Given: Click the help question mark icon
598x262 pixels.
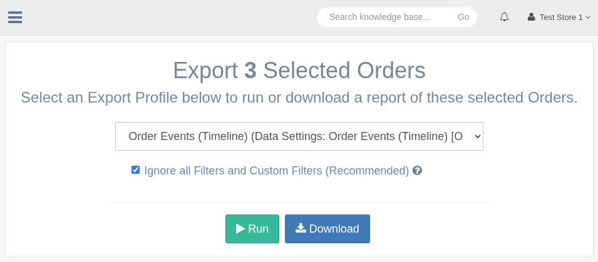Looking at the screenshot, I should (x=417, y=170).
